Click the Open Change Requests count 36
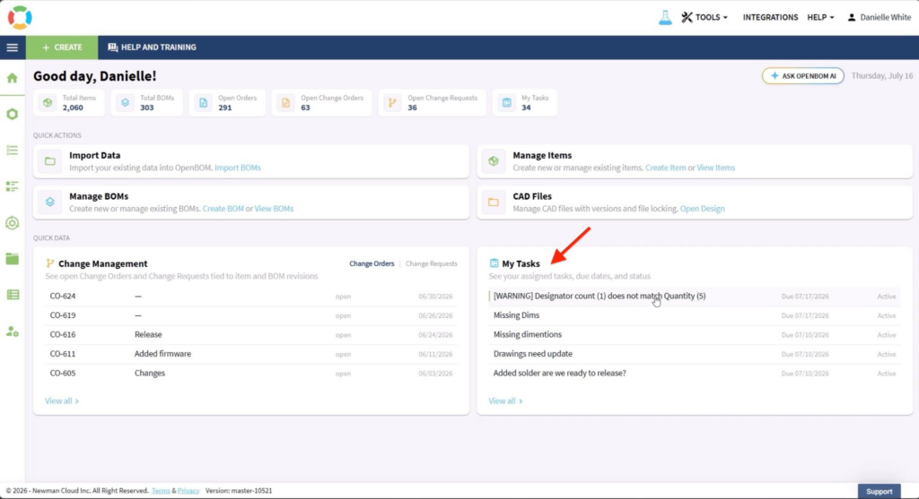 412,108
